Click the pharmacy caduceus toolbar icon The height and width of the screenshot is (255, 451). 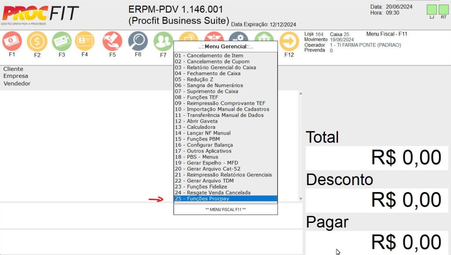(x=214, y=36)
